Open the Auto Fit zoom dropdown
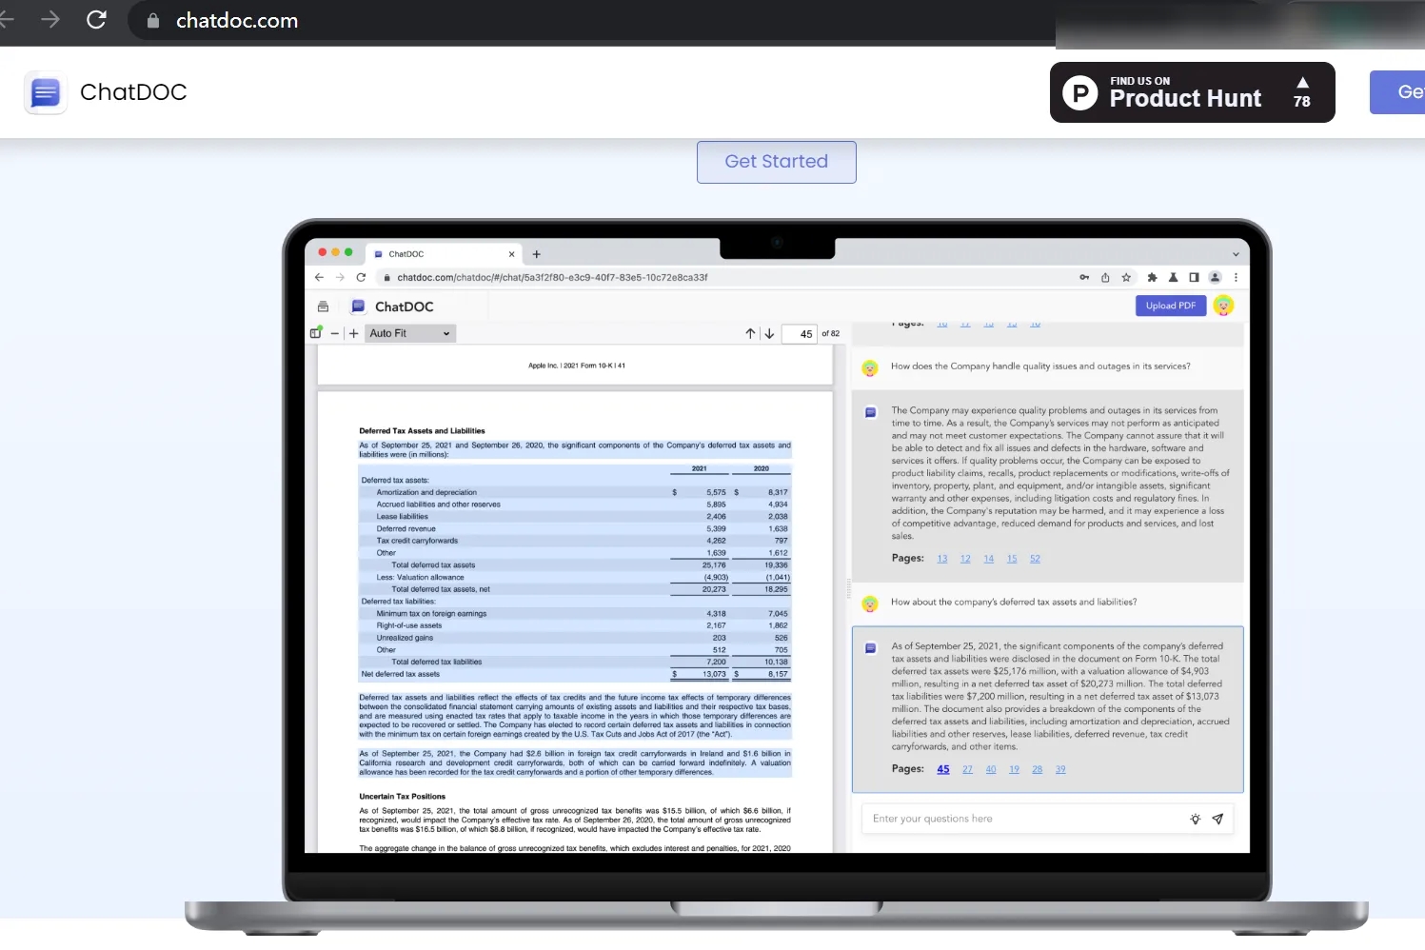Viewport: 1425px width, 950px height. (x=410, y=333)
